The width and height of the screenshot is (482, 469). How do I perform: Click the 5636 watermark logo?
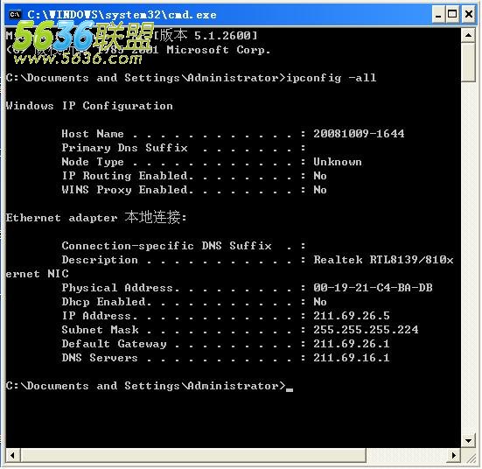83,35
